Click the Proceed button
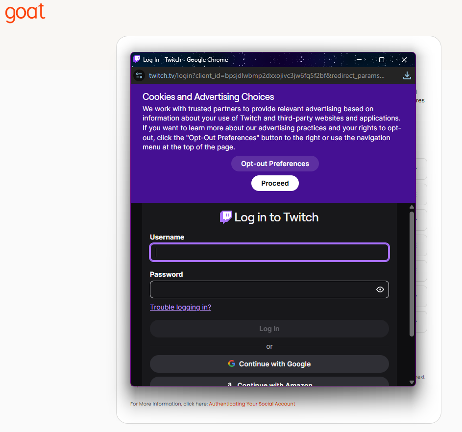Viewport: 462px width, 432px height. 275,183
